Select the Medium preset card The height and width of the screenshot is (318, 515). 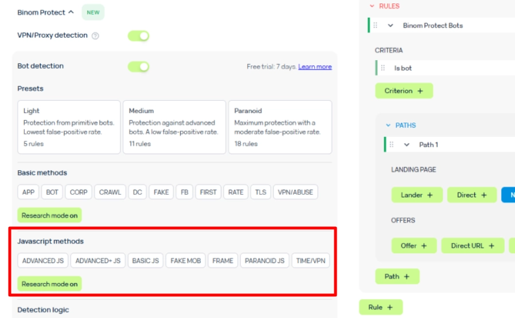tap(174, 127)
